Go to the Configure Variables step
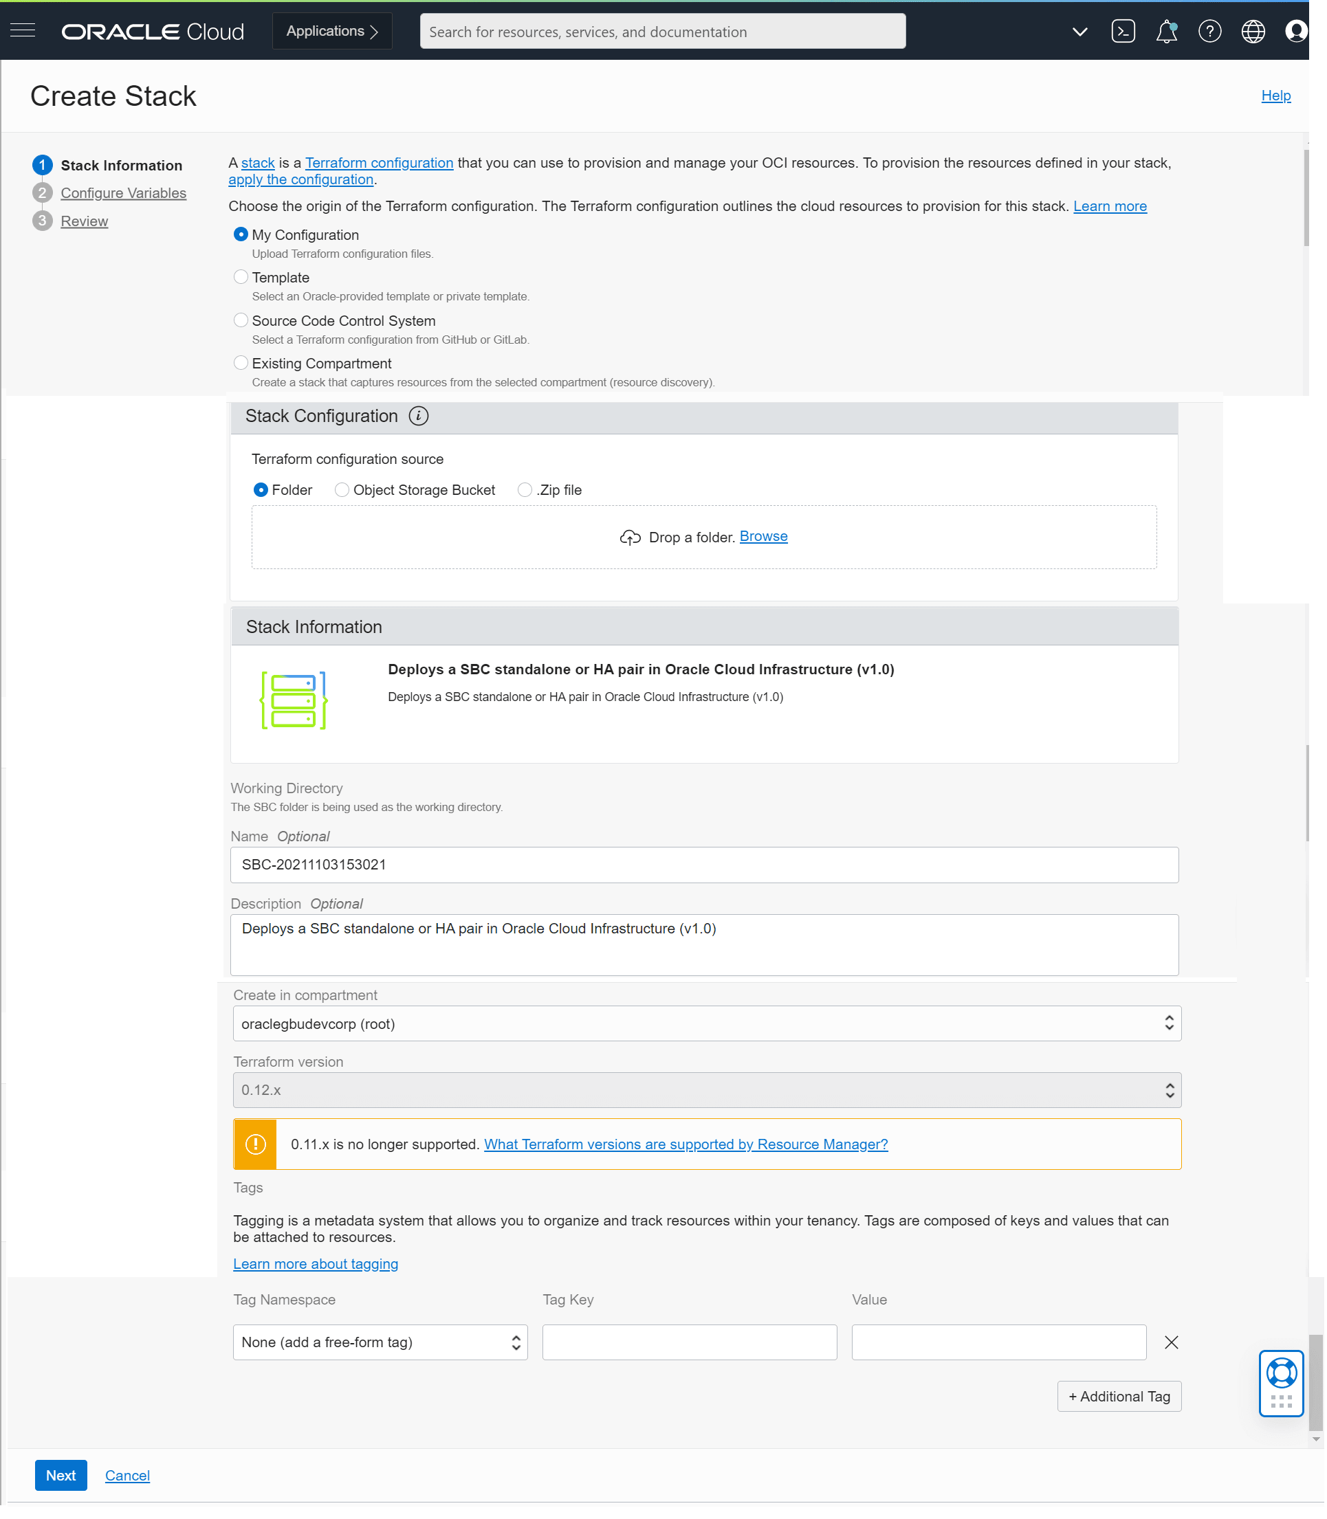 click(x=123, y=192)
